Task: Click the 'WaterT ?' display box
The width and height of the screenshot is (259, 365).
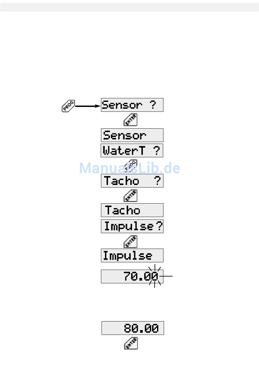Action: pos(132,151)
